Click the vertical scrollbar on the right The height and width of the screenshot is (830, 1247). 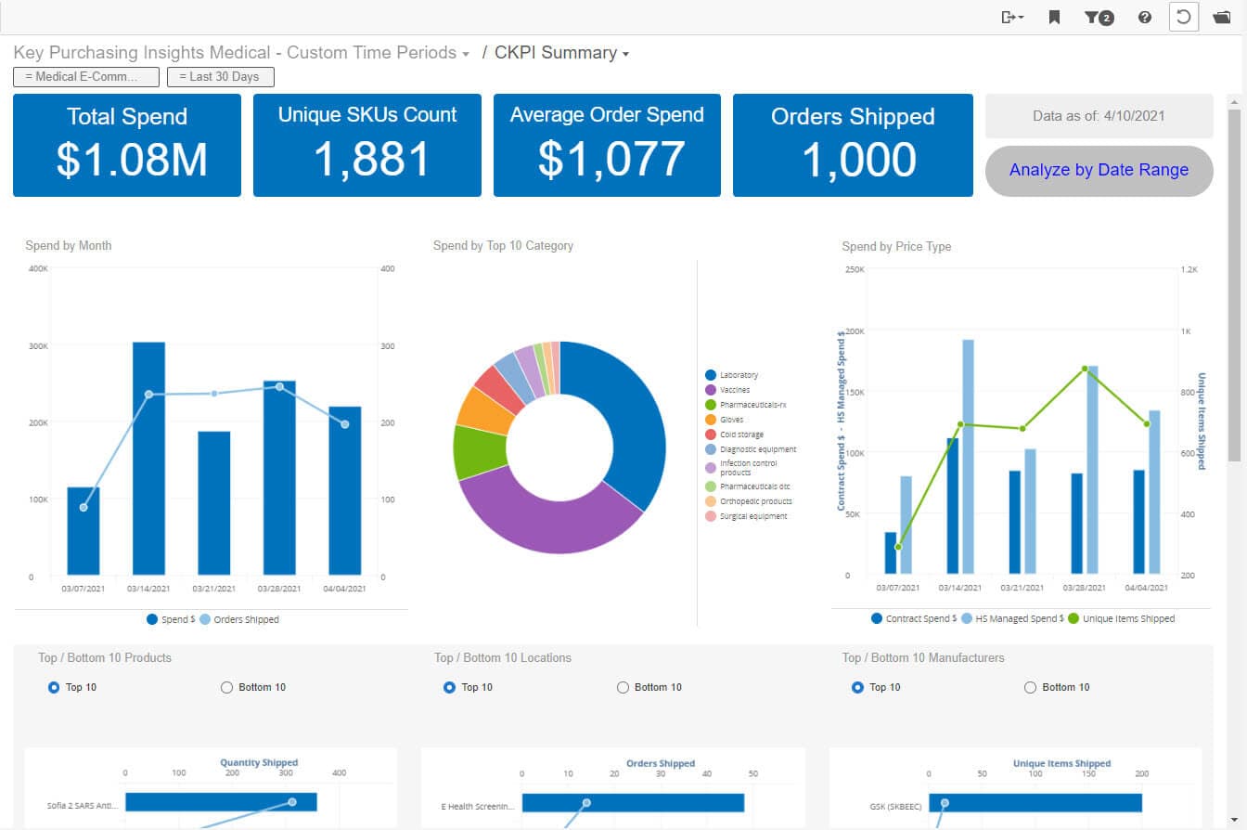pyautogui.click(x=1234, y=279)
